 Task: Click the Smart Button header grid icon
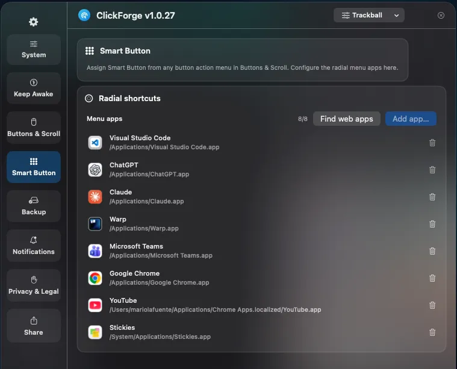tap(90, 51)
